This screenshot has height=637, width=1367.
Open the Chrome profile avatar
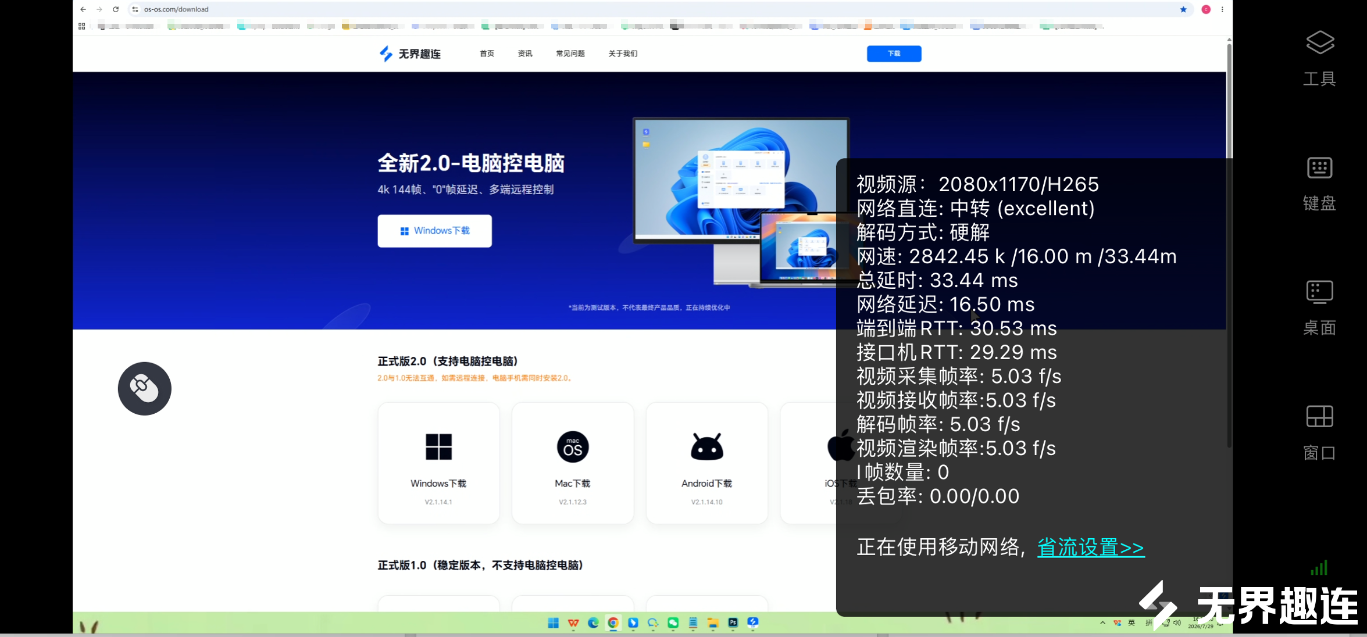pos(1206,9)
